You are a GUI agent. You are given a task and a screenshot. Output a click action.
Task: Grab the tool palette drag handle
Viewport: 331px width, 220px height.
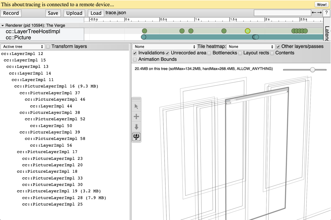pos(136,99)
